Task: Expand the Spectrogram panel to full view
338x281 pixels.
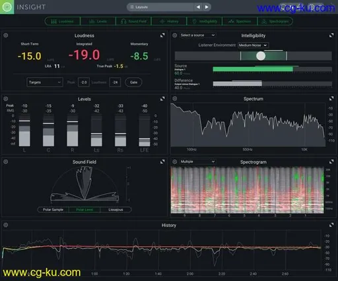Action: (x=331, y=162)
